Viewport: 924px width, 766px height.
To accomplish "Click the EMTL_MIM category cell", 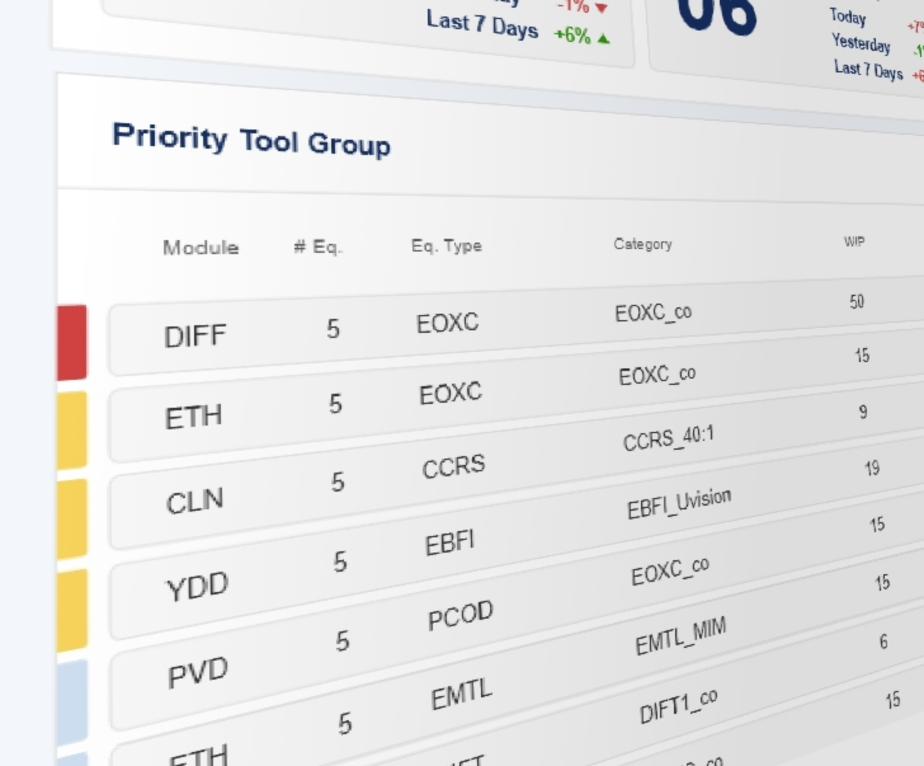I will [x=680, y=636].
